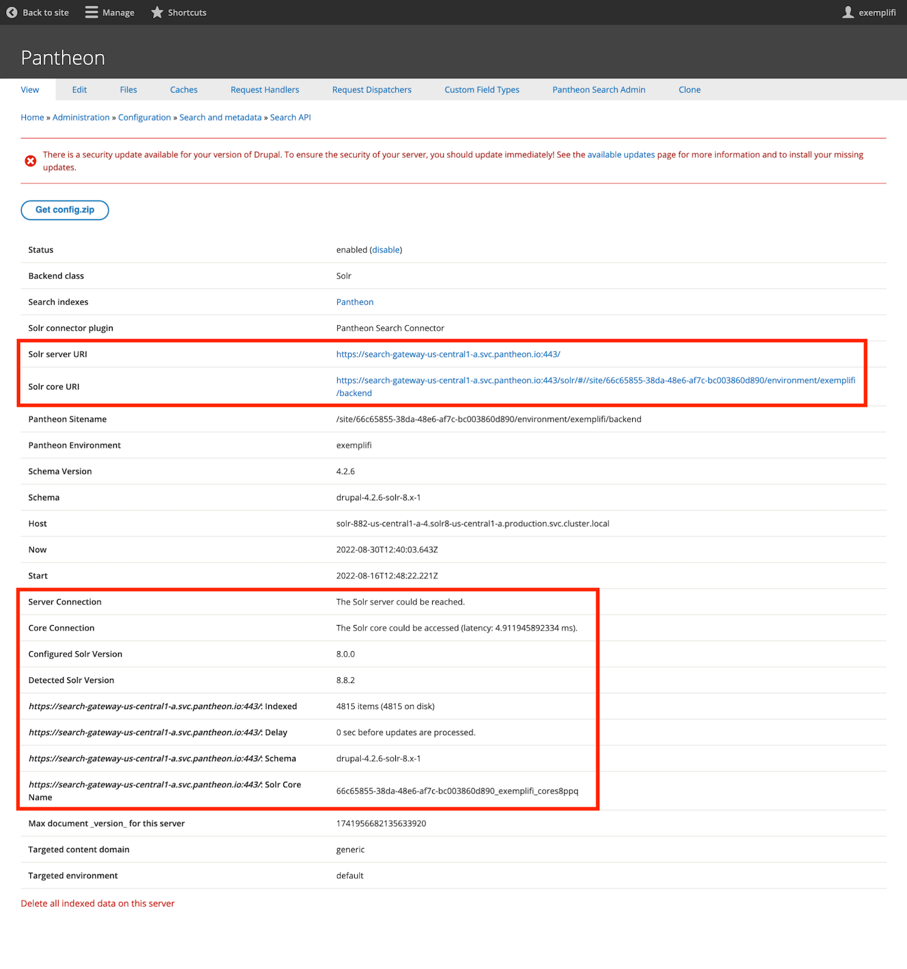Switch to the Edit tab
The width and height of the screenshot is (907, 969).
pyautogui.click(x=79, y=90)
